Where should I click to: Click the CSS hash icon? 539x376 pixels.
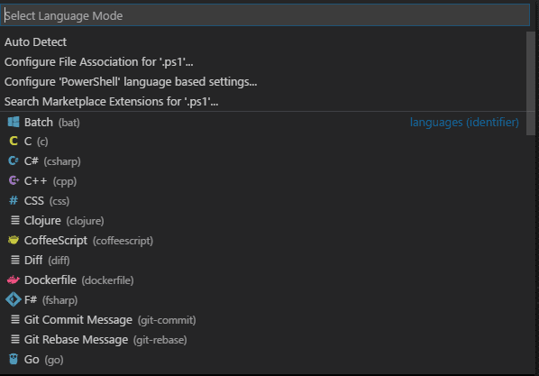[x=14, y=200]
